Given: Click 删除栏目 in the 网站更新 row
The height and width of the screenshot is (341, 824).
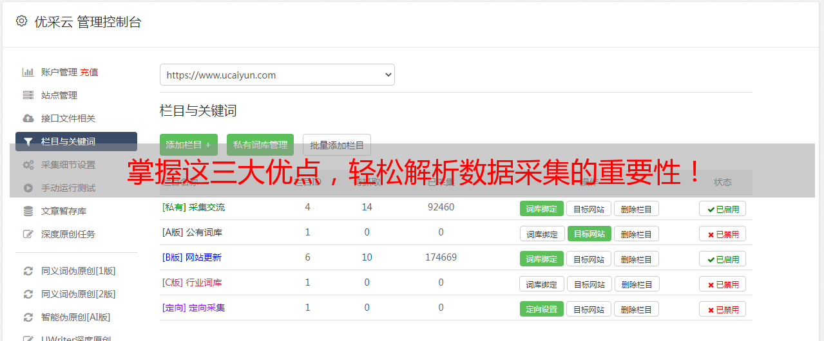Looking at the screenshot, I should point(637,259).
